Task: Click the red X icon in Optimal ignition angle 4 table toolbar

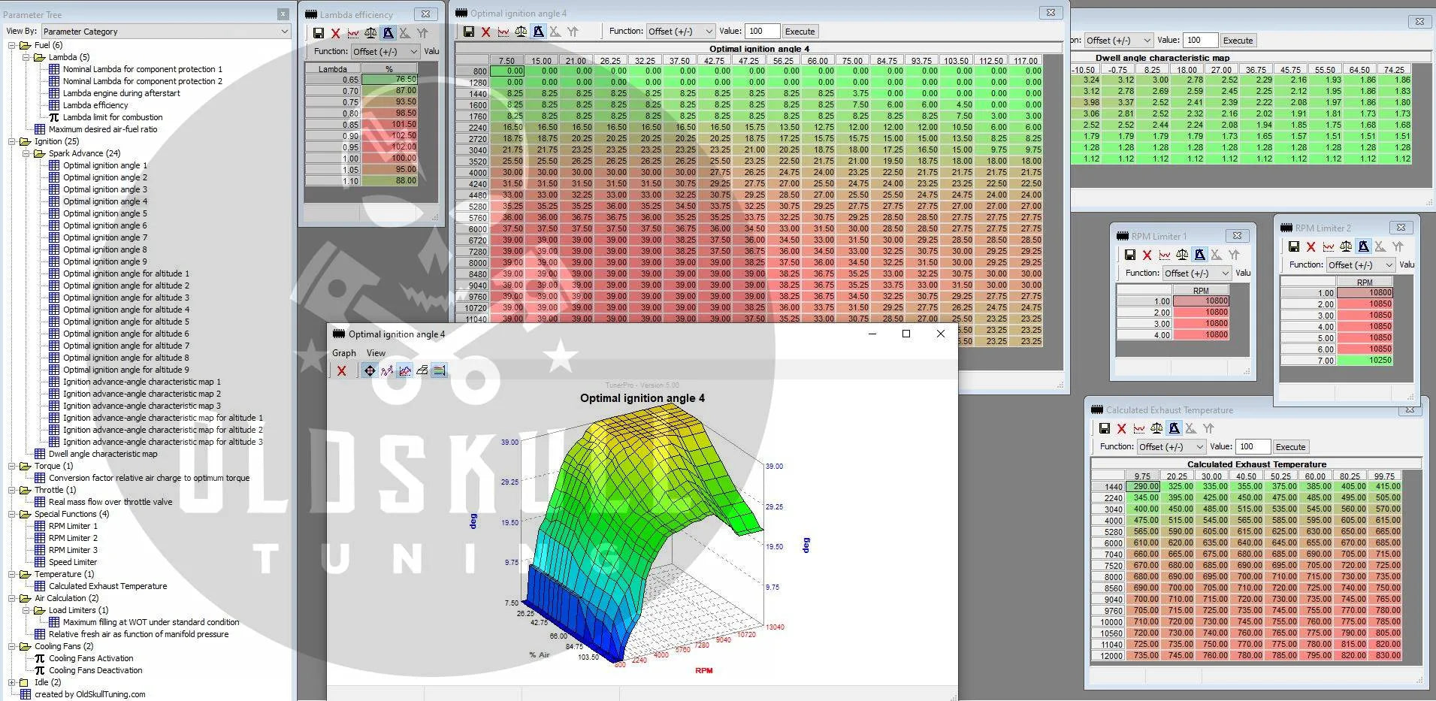Action: [486, 32]
